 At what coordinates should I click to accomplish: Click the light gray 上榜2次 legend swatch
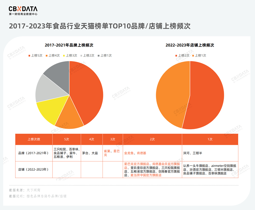81,56
